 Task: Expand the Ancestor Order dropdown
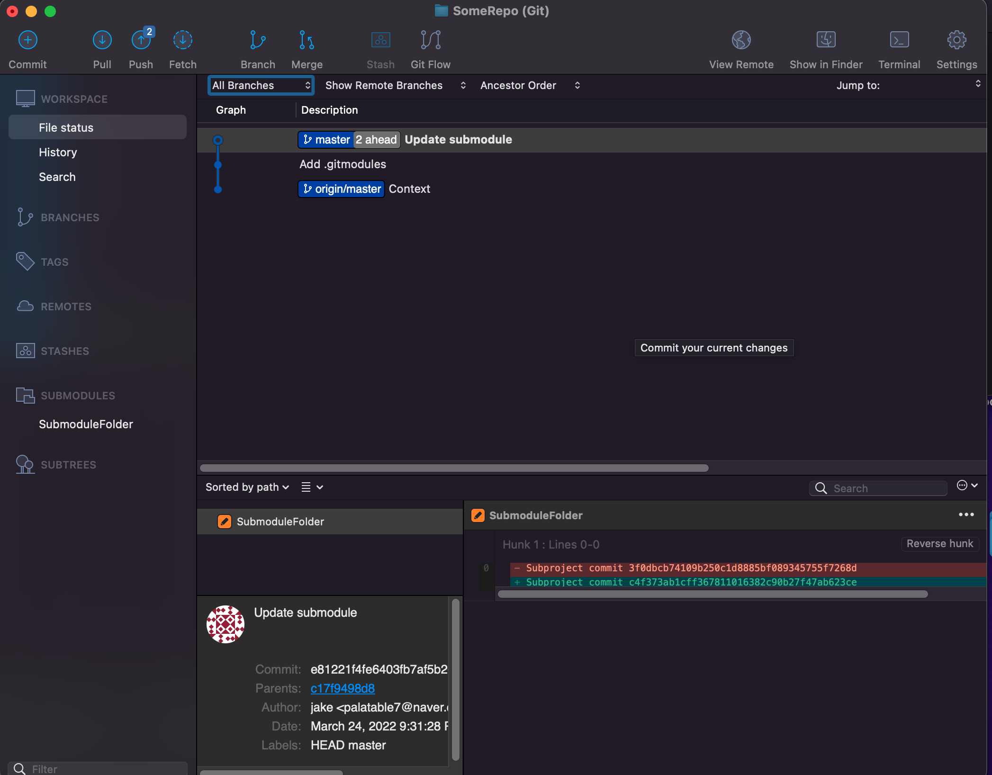[529, 85]
